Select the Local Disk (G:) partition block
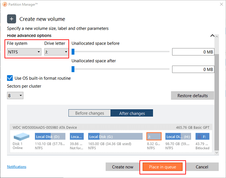The image size is (226, 178). [115, 136]
